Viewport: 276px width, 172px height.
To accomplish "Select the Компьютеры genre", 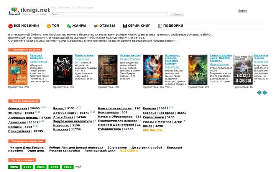I will [108, 112].
